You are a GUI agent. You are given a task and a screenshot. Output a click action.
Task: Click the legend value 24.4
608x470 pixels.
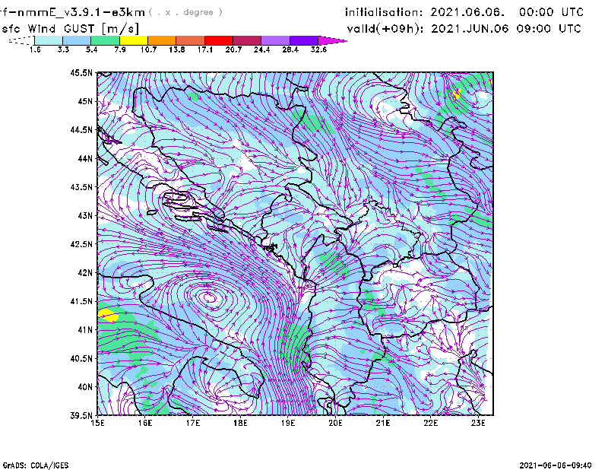[x=261, y=49]
